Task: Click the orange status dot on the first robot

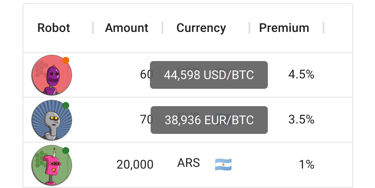Action: (66, 60)
